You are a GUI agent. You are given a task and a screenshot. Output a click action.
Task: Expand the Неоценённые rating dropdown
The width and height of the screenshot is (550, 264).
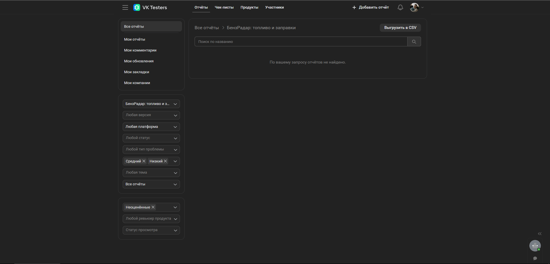(175, 207)
